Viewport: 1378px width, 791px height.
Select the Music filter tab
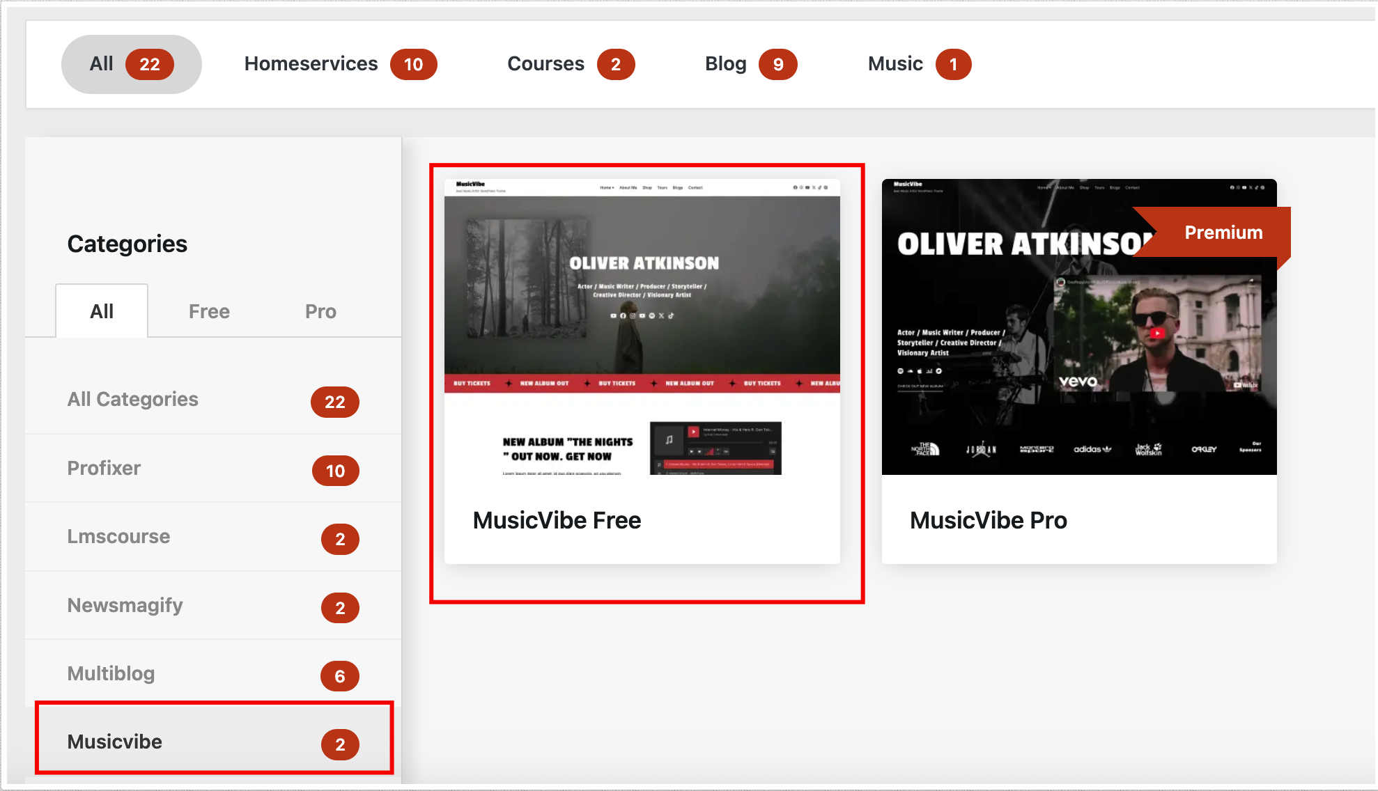[x=919, y=64]
